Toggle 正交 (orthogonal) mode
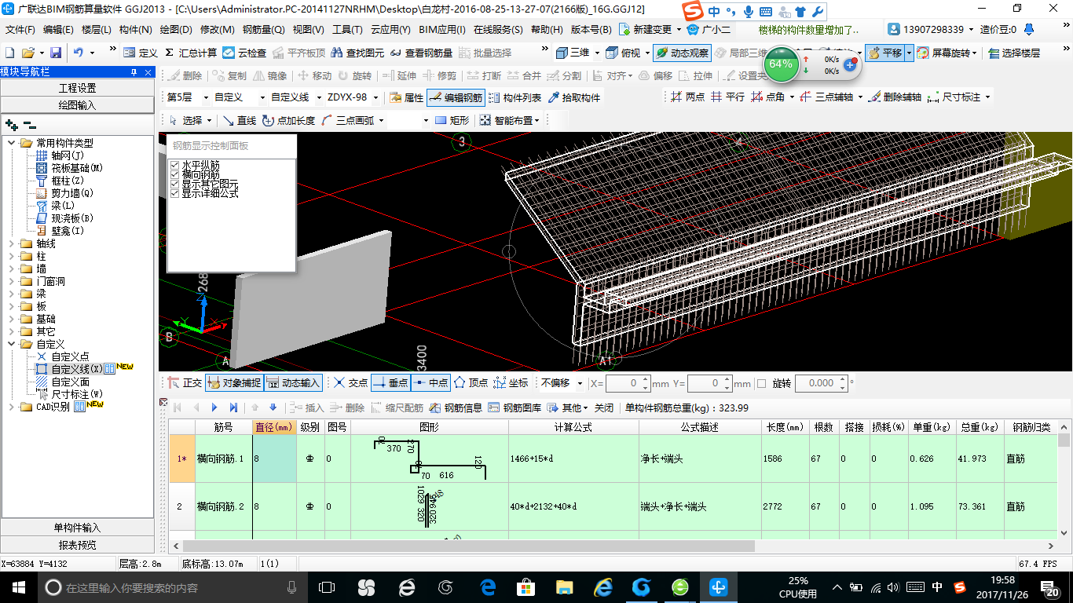Image resolution: width=1073 pixels, height=603 pixels. 185,383
